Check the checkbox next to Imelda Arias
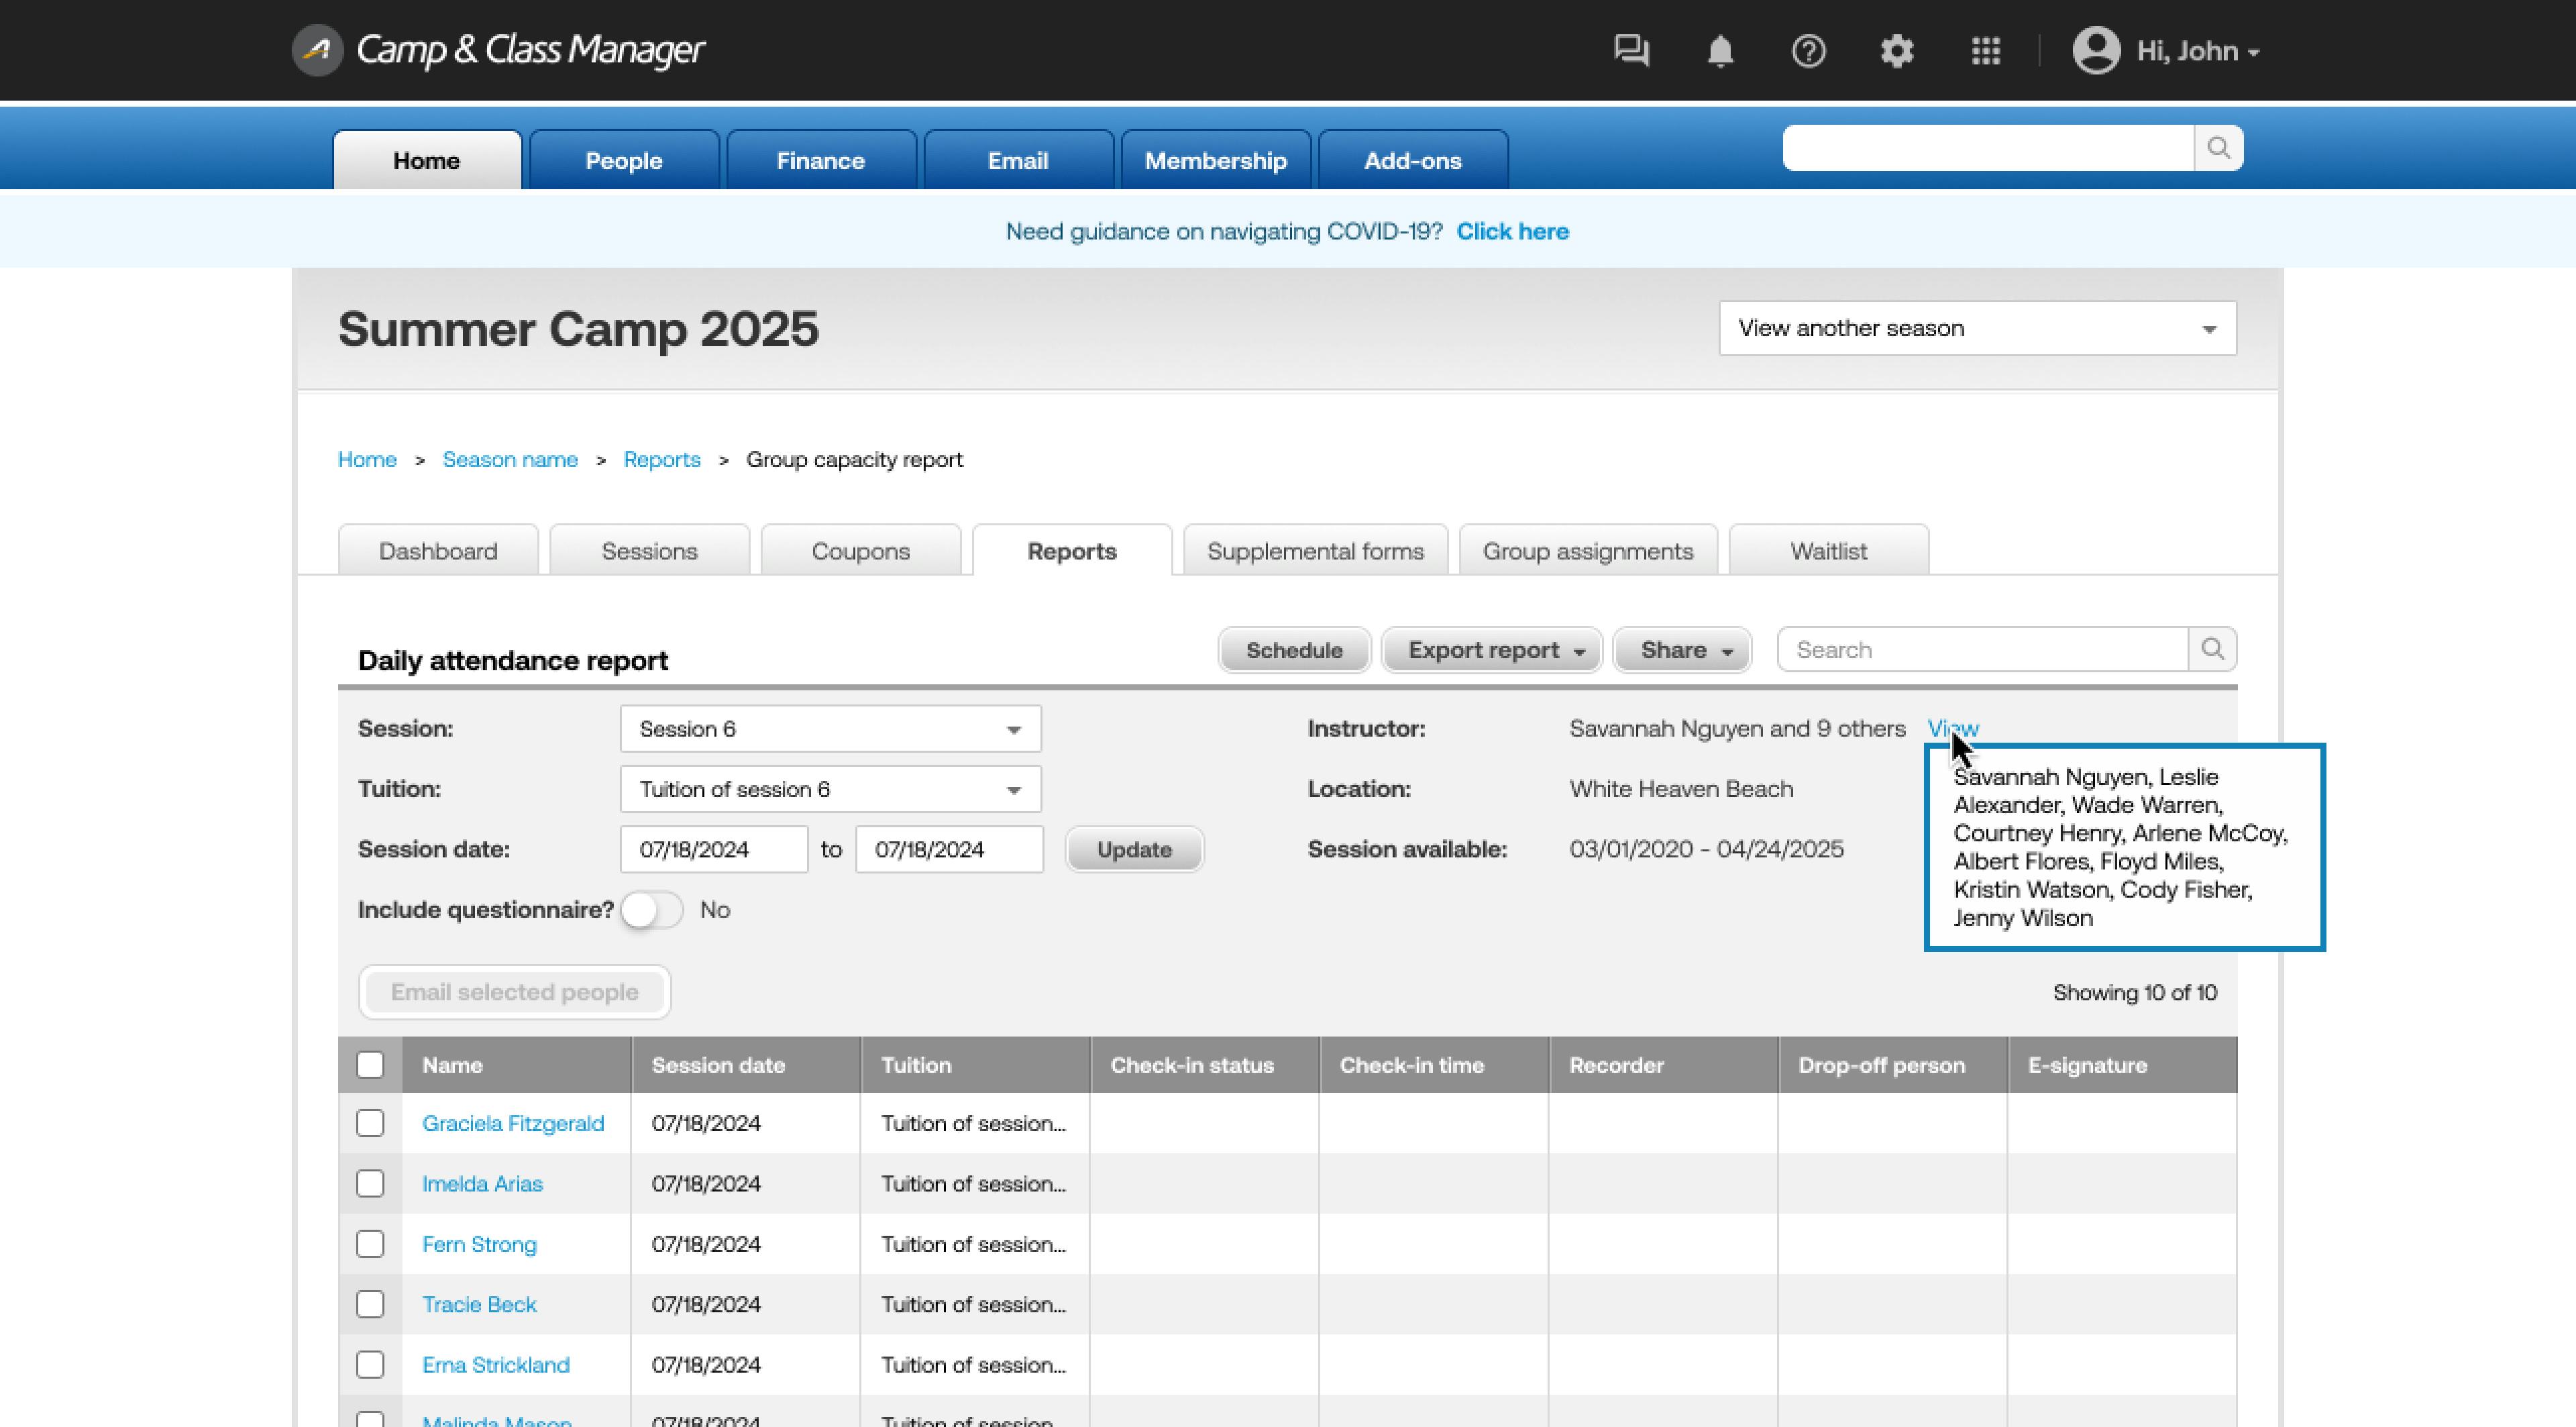This screenshot has height=1427, width=2576. click(x=370, y=1183)
